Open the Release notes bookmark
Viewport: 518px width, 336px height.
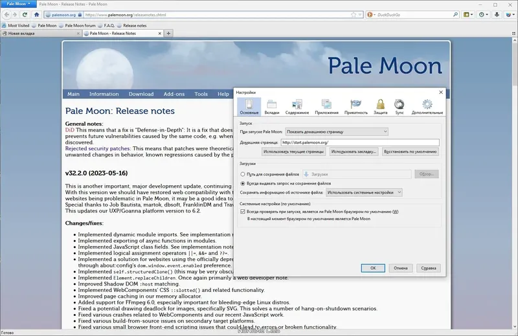click(x=132, y=25)
